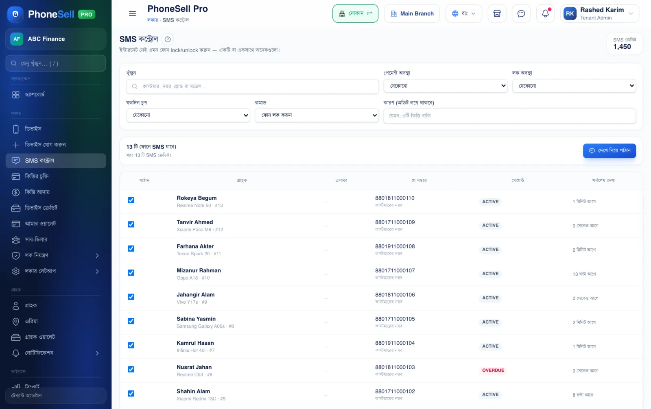Click the blue review and send button
651x409 pixels.
pos(609,151)
